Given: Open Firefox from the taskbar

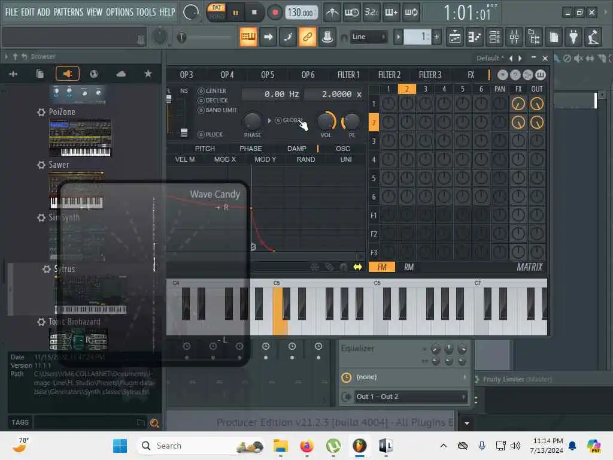Looking at the screenshot, I should [307, 446].
